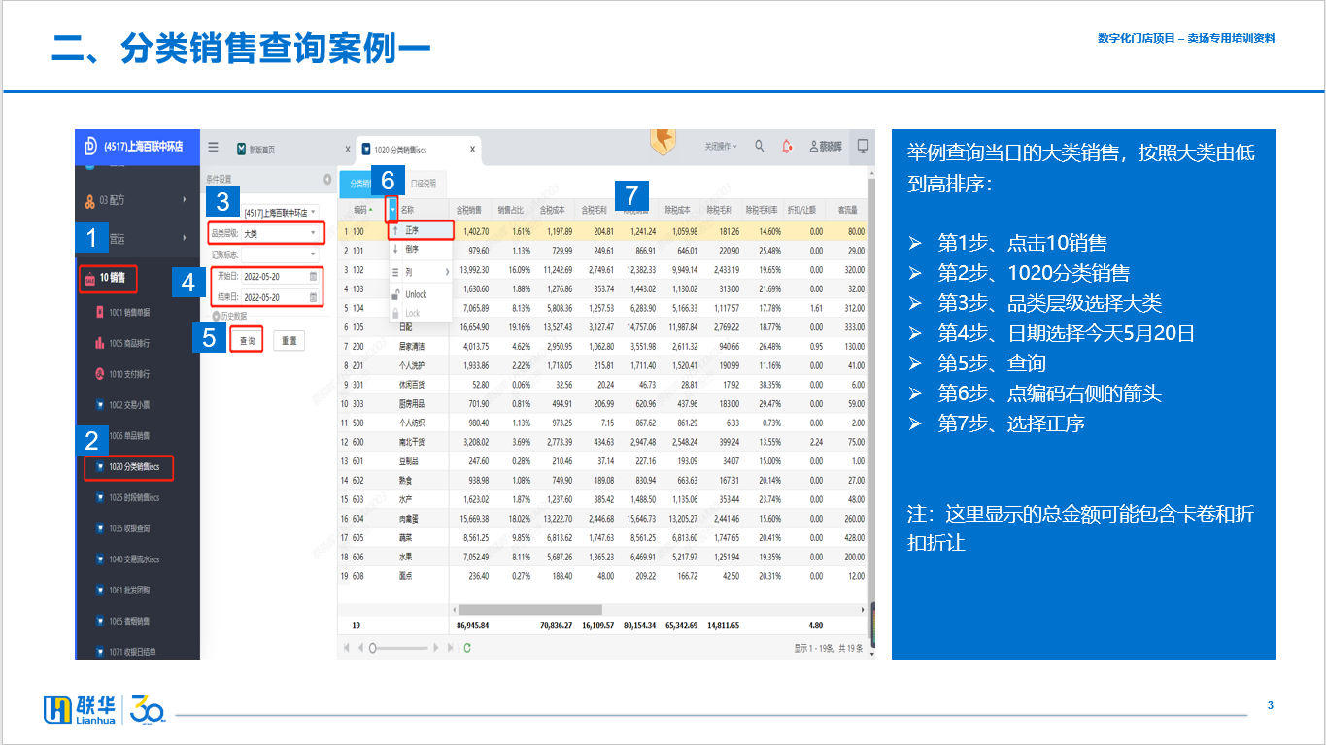The width and height of the screenshot is (1326, 745).
Task: Choose 正序 in the column menu
Action: [420, 230]
